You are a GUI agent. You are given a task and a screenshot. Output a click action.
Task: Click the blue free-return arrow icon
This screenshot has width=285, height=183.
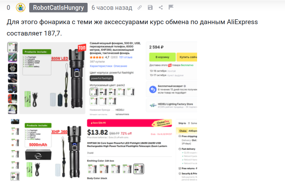[153, 89]
